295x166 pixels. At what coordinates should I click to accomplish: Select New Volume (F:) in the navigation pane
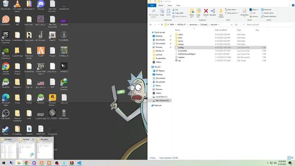point(162,101)
